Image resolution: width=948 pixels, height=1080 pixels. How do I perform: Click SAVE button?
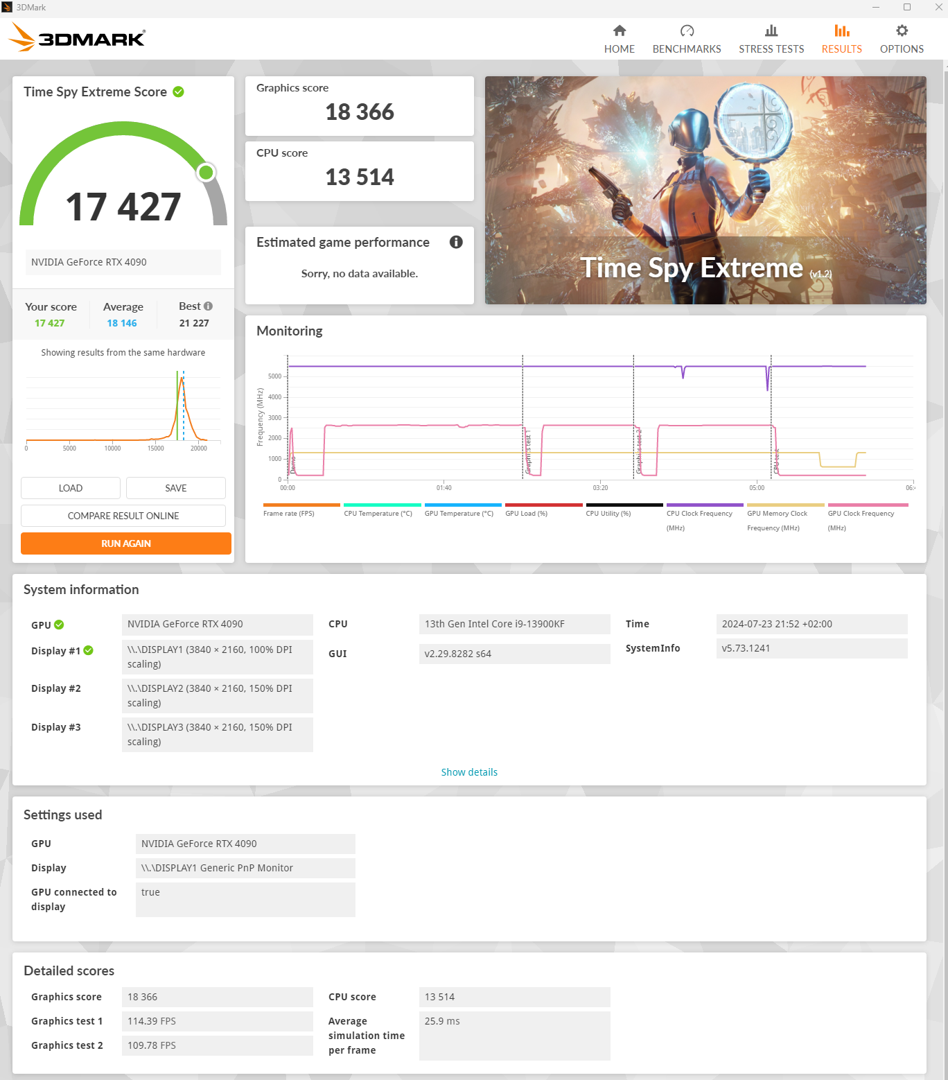[x=176, y=488]
